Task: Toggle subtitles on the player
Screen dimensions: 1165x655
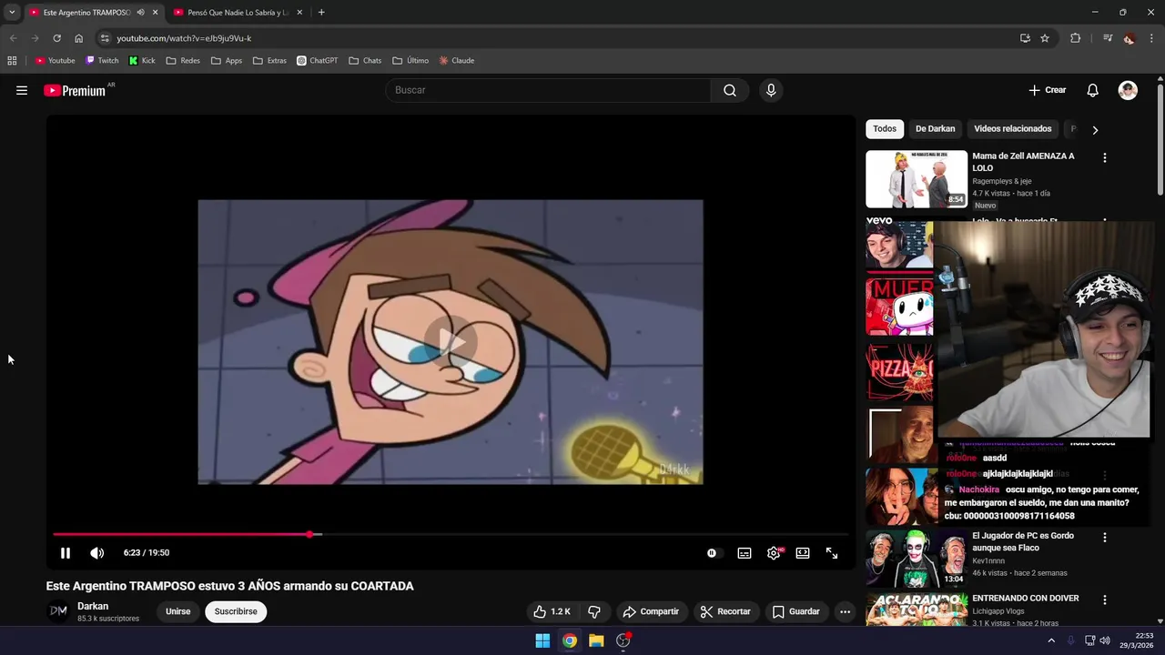Action: [745, 553]
